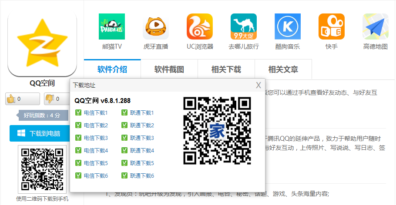Open the 联通下载2 link

(x=142, y=126)
